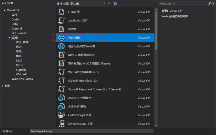
Task: Select Web API 控制器类(v2.1) template name
Action: (x=83, y=72)
